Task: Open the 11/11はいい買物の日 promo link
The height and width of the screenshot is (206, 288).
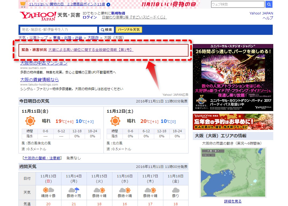Action: [67, 4]
